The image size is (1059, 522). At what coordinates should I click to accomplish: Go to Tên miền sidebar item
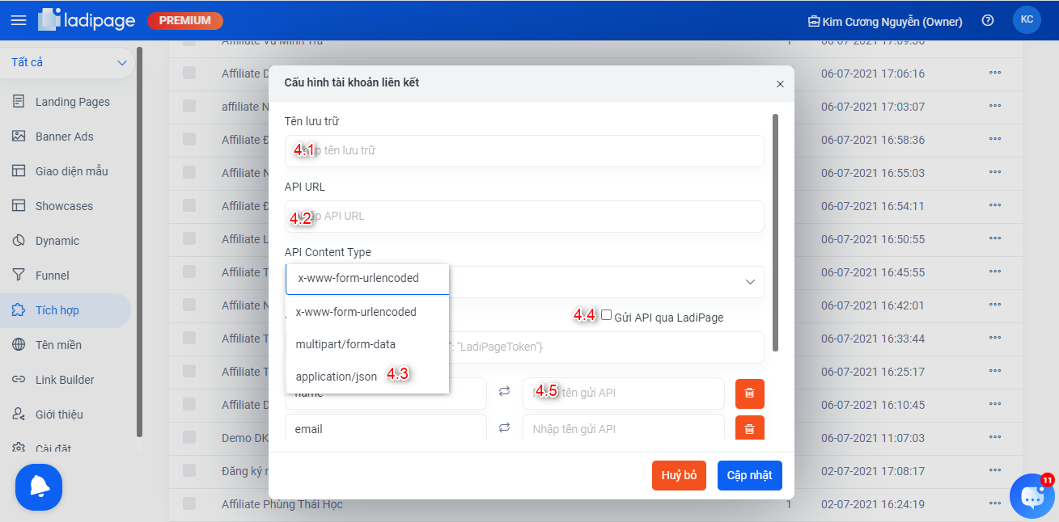point(58,345)
